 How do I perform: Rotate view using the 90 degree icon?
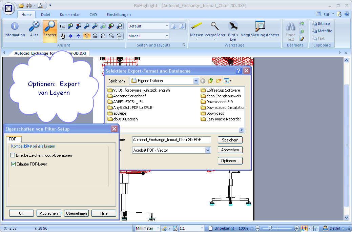tap(95, 36)
